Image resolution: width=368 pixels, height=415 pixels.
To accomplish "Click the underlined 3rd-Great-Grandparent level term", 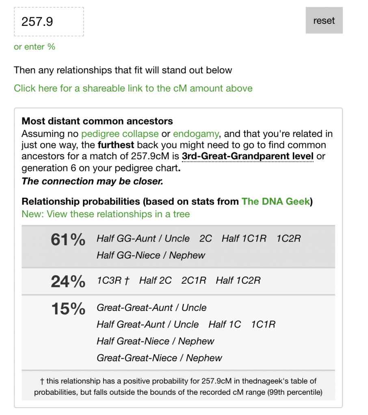I will click(247, 156).
